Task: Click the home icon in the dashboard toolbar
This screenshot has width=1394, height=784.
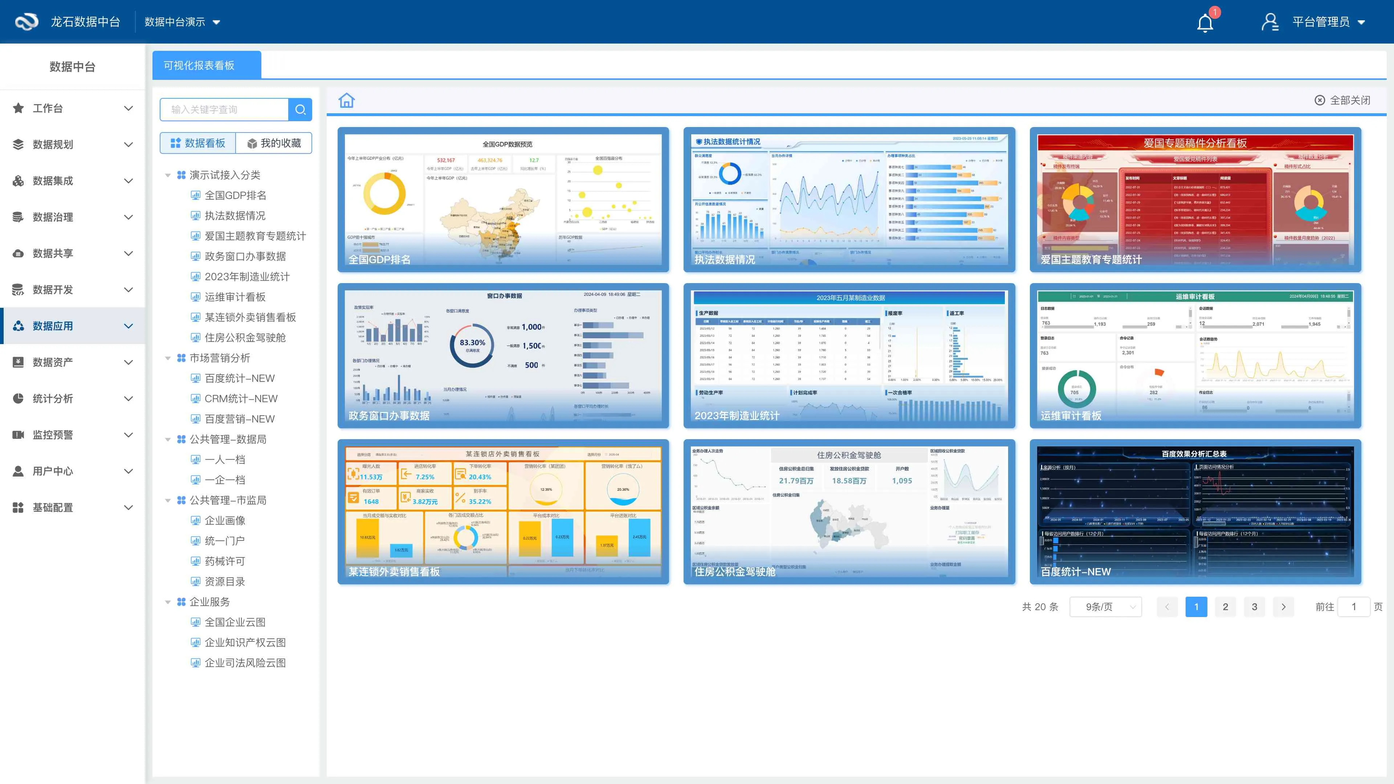Action: coord(346,100)
